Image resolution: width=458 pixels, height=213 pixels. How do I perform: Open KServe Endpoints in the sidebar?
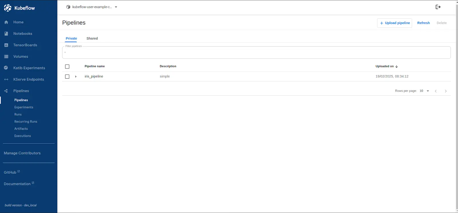pos(29,79)
